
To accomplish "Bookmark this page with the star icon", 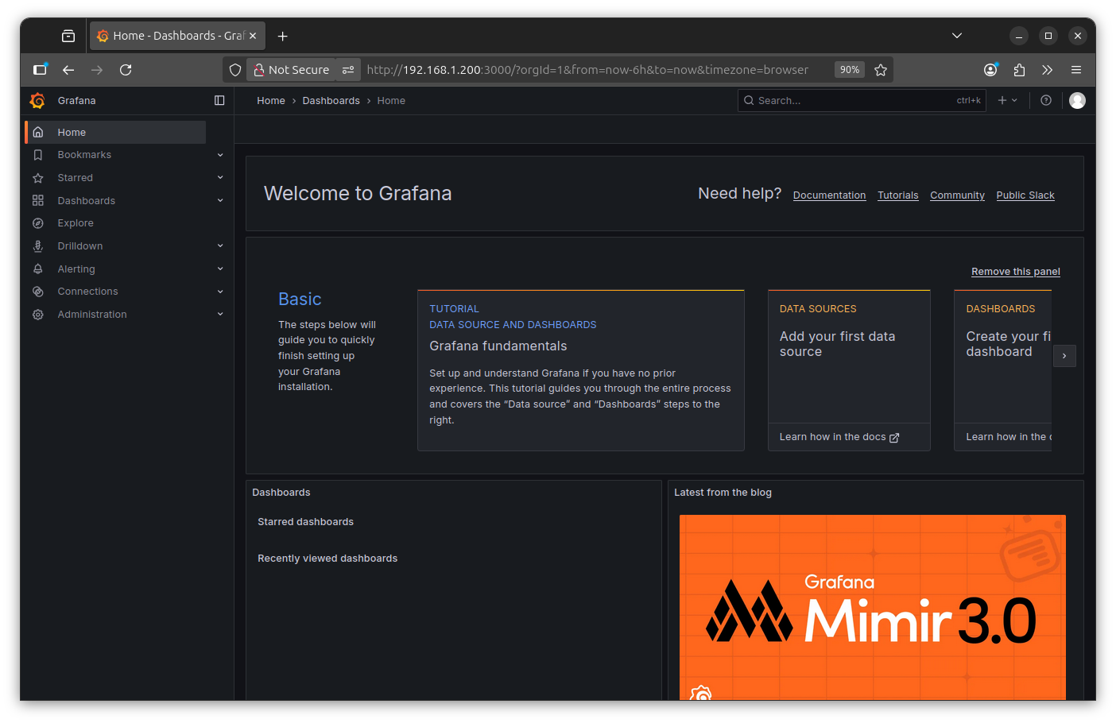I will [x=881, y=70].
